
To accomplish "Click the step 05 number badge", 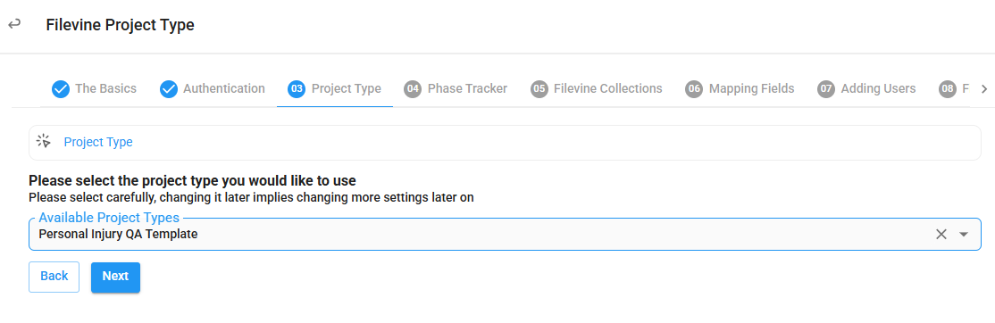I will point(539,89).
